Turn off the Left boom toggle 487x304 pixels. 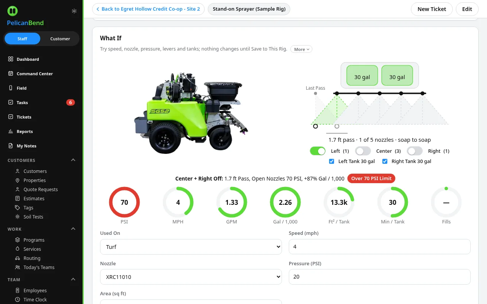point(318,151)
